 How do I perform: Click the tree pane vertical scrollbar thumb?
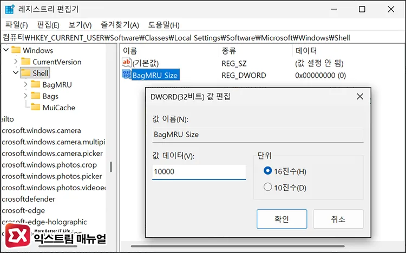pos(111,167)
